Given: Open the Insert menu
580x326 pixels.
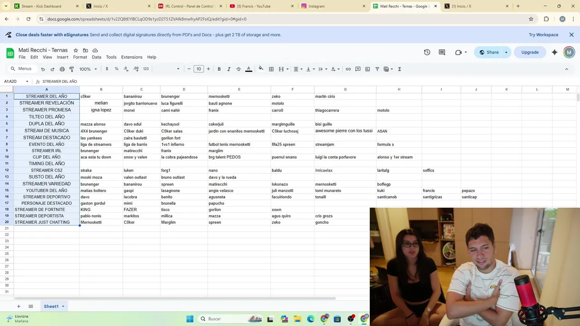Looking at the screenshot, I should point(63,57).
